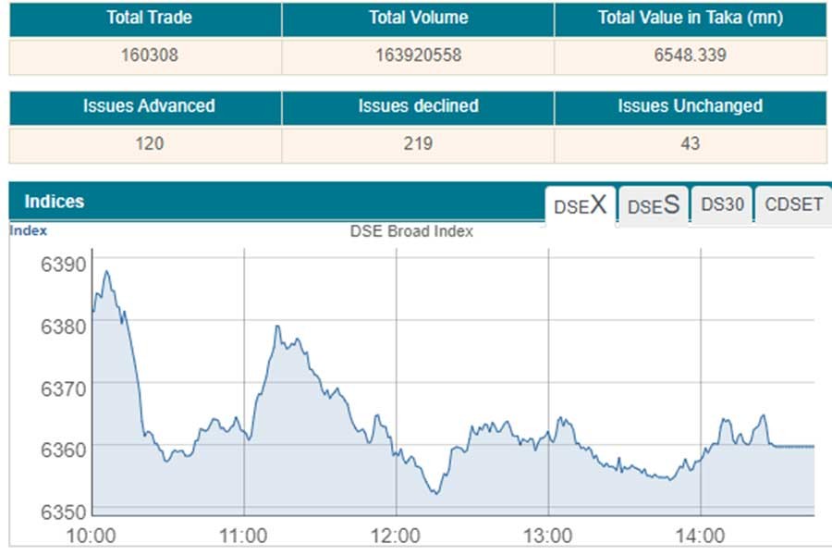Viewport: 832px width, 555px height.
Task: Click the Issues declined header
Action: coord(418,106)
